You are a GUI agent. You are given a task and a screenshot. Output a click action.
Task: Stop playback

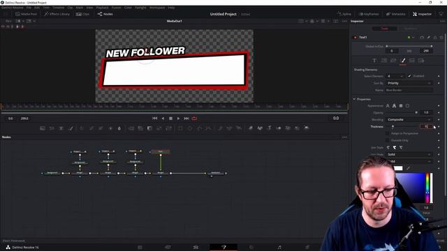click(x=170, y=119)
